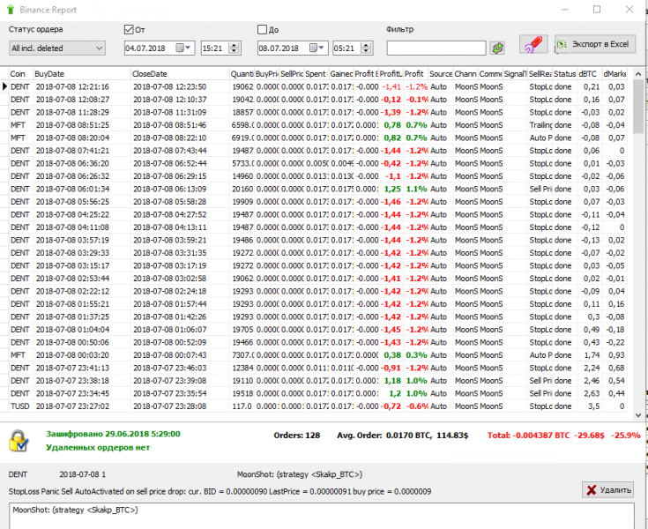The height and width of the screenshot is (529, 648).
Task: Click the green refresh filter icon
Action: pos(497,48)
